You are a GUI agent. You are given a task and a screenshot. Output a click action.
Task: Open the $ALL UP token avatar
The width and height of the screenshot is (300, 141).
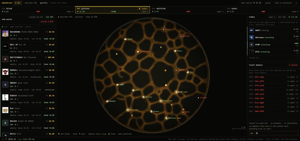click(x=5, y=46)
